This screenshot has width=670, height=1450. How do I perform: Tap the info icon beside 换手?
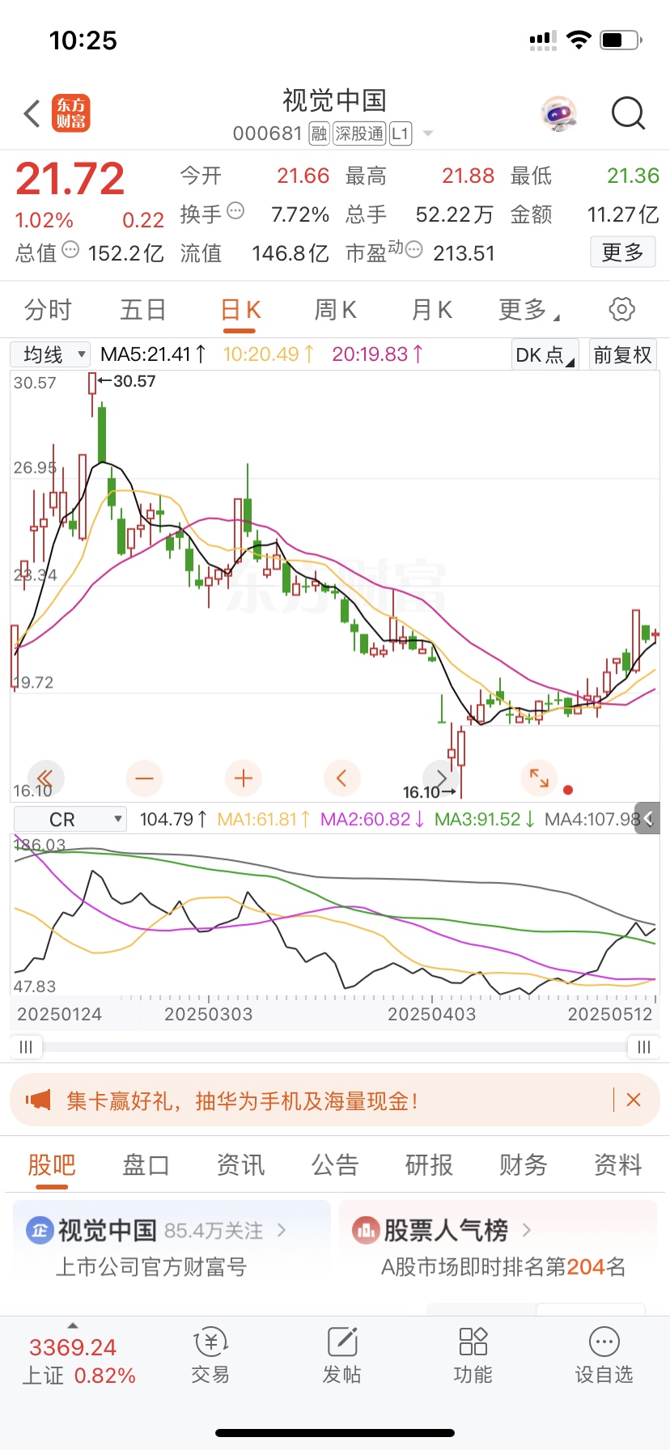point(235,211)
